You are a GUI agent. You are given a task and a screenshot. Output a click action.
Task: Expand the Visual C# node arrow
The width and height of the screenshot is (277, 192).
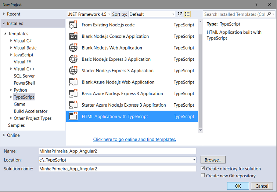11,41
